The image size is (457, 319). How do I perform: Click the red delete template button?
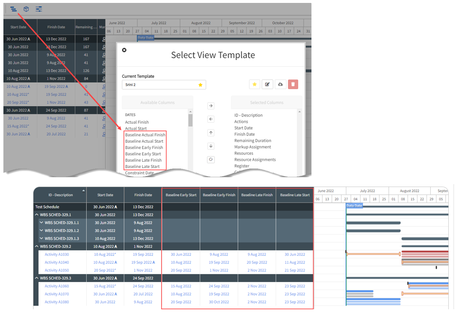coord(293,84)
